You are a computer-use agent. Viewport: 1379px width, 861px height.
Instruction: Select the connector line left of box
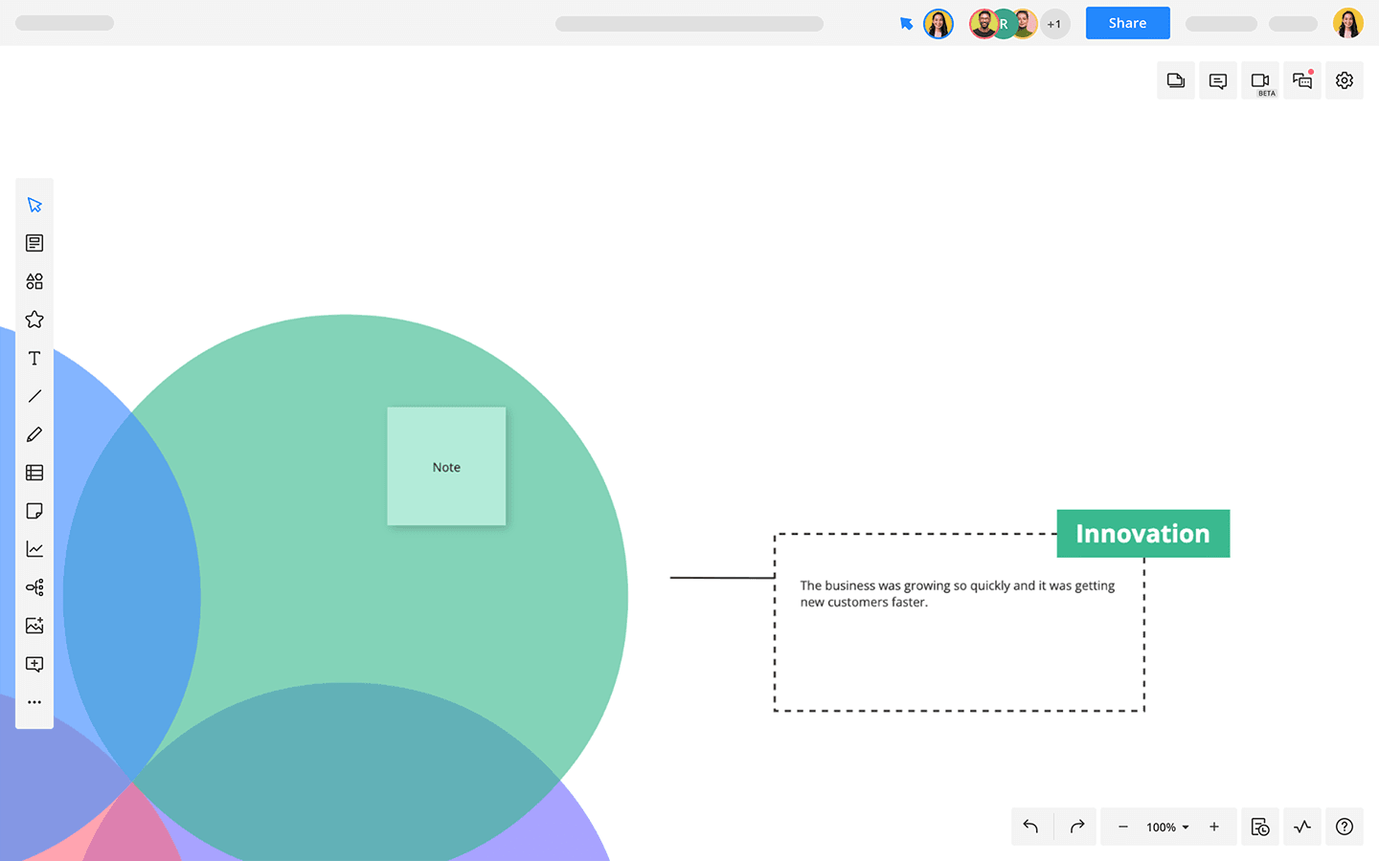[x=722, y=578]
